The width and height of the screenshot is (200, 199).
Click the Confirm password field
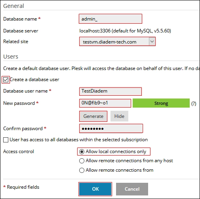pos(111,129)
